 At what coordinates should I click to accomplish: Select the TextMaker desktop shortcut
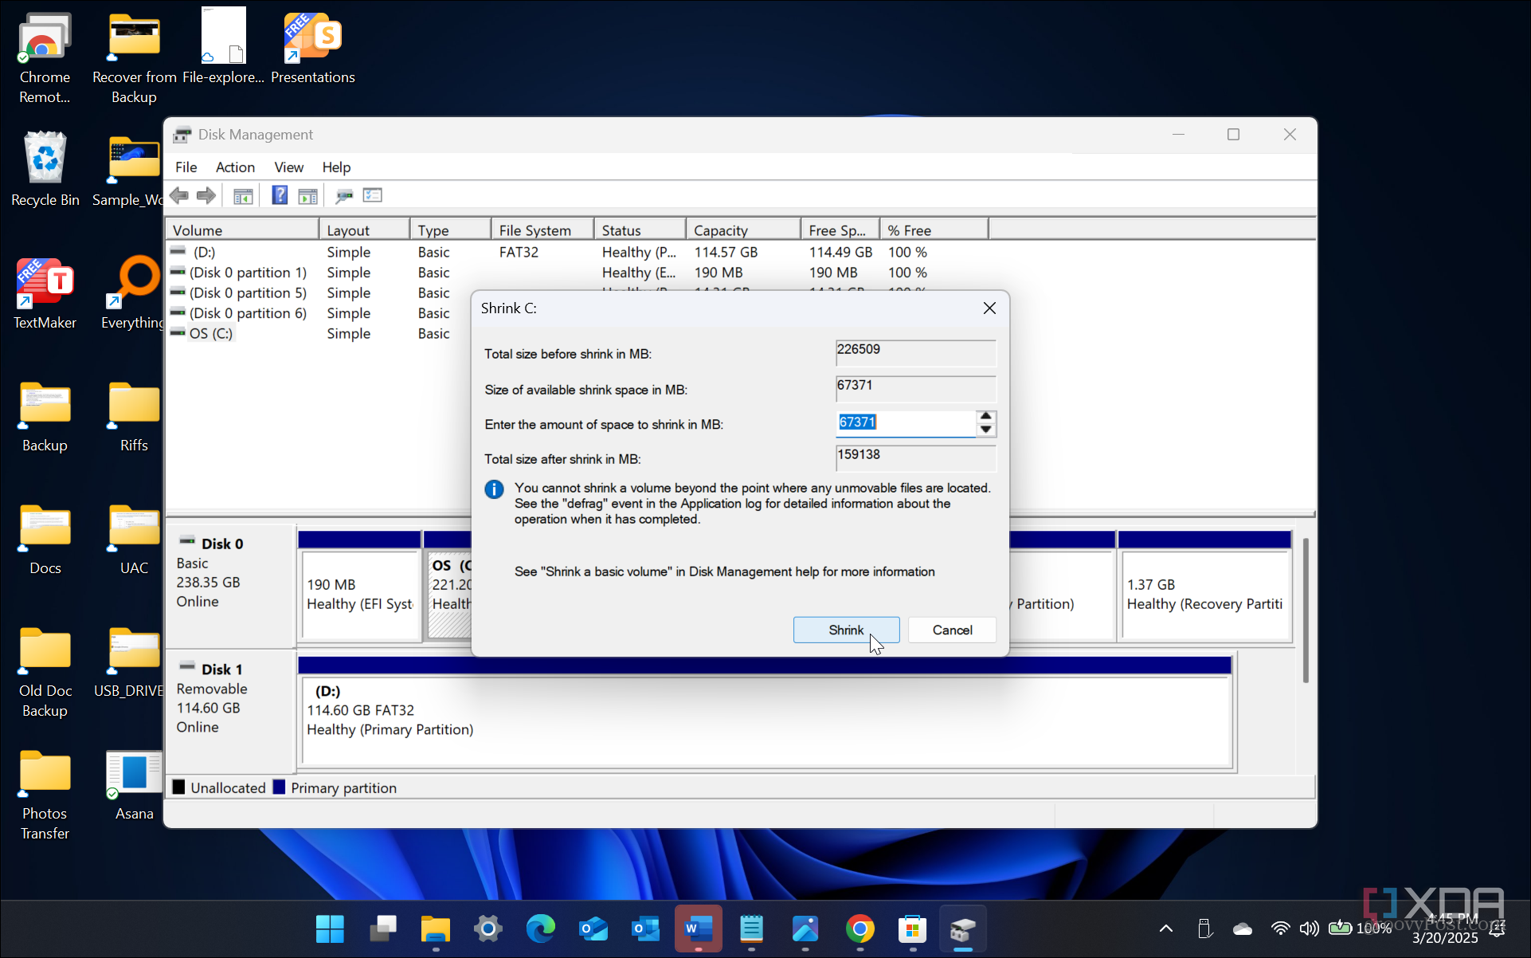(45, 292)
